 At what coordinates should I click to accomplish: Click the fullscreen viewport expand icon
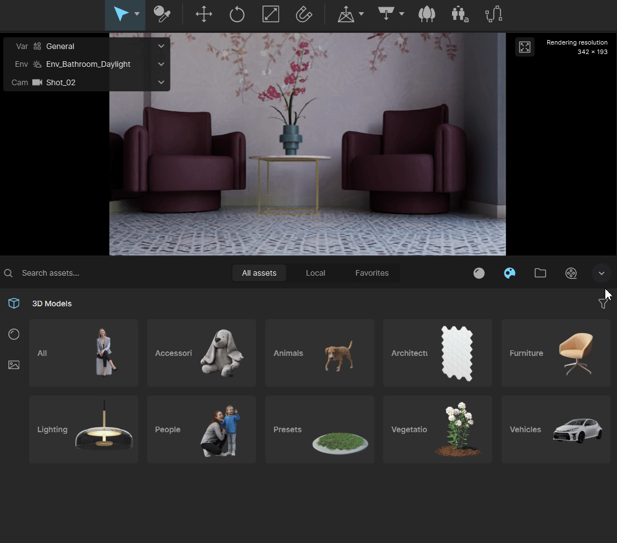(524, 47)
